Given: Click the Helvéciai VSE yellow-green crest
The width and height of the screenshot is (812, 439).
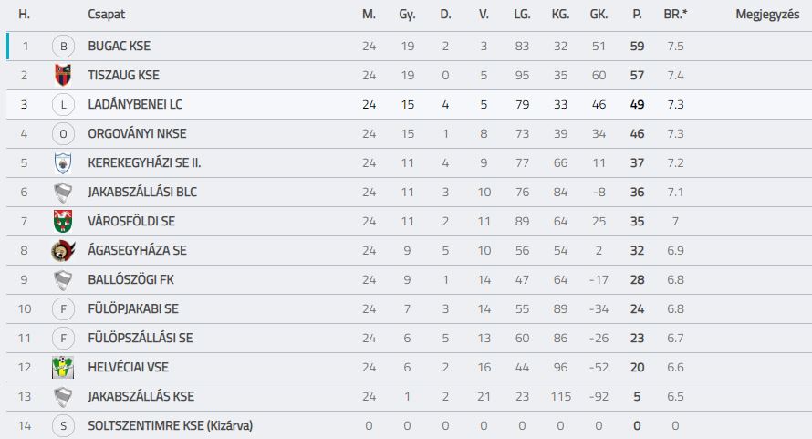Looking at the screenshot, I should (63, 368).
